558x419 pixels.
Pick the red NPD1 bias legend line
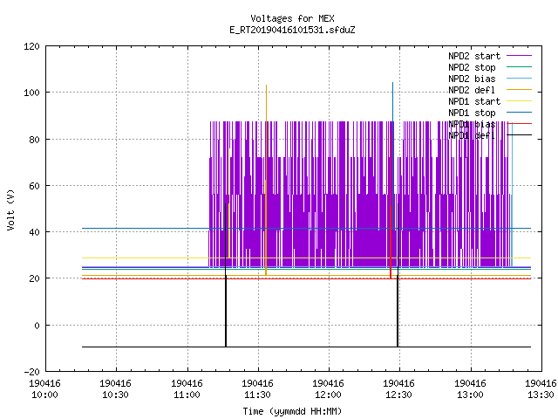520,124
